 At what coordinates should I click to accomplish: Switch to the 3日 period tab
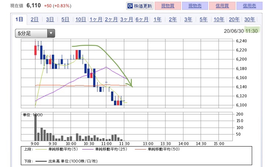[50, 19]
